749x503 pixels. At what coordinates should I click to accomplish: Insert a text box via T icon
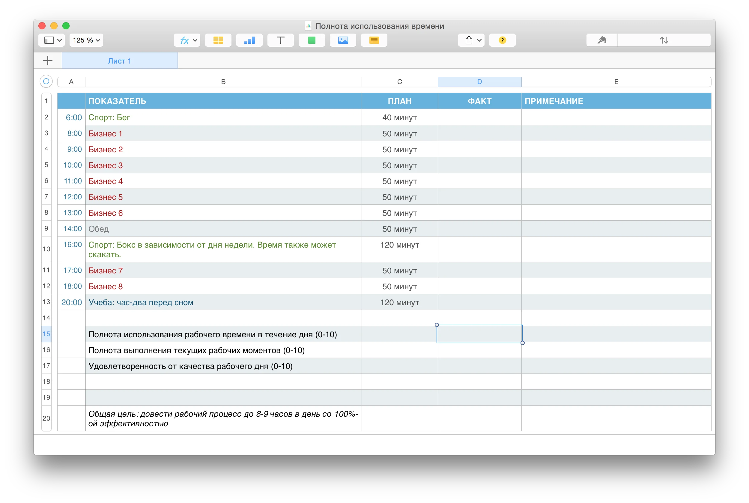[x=280, y=40]
